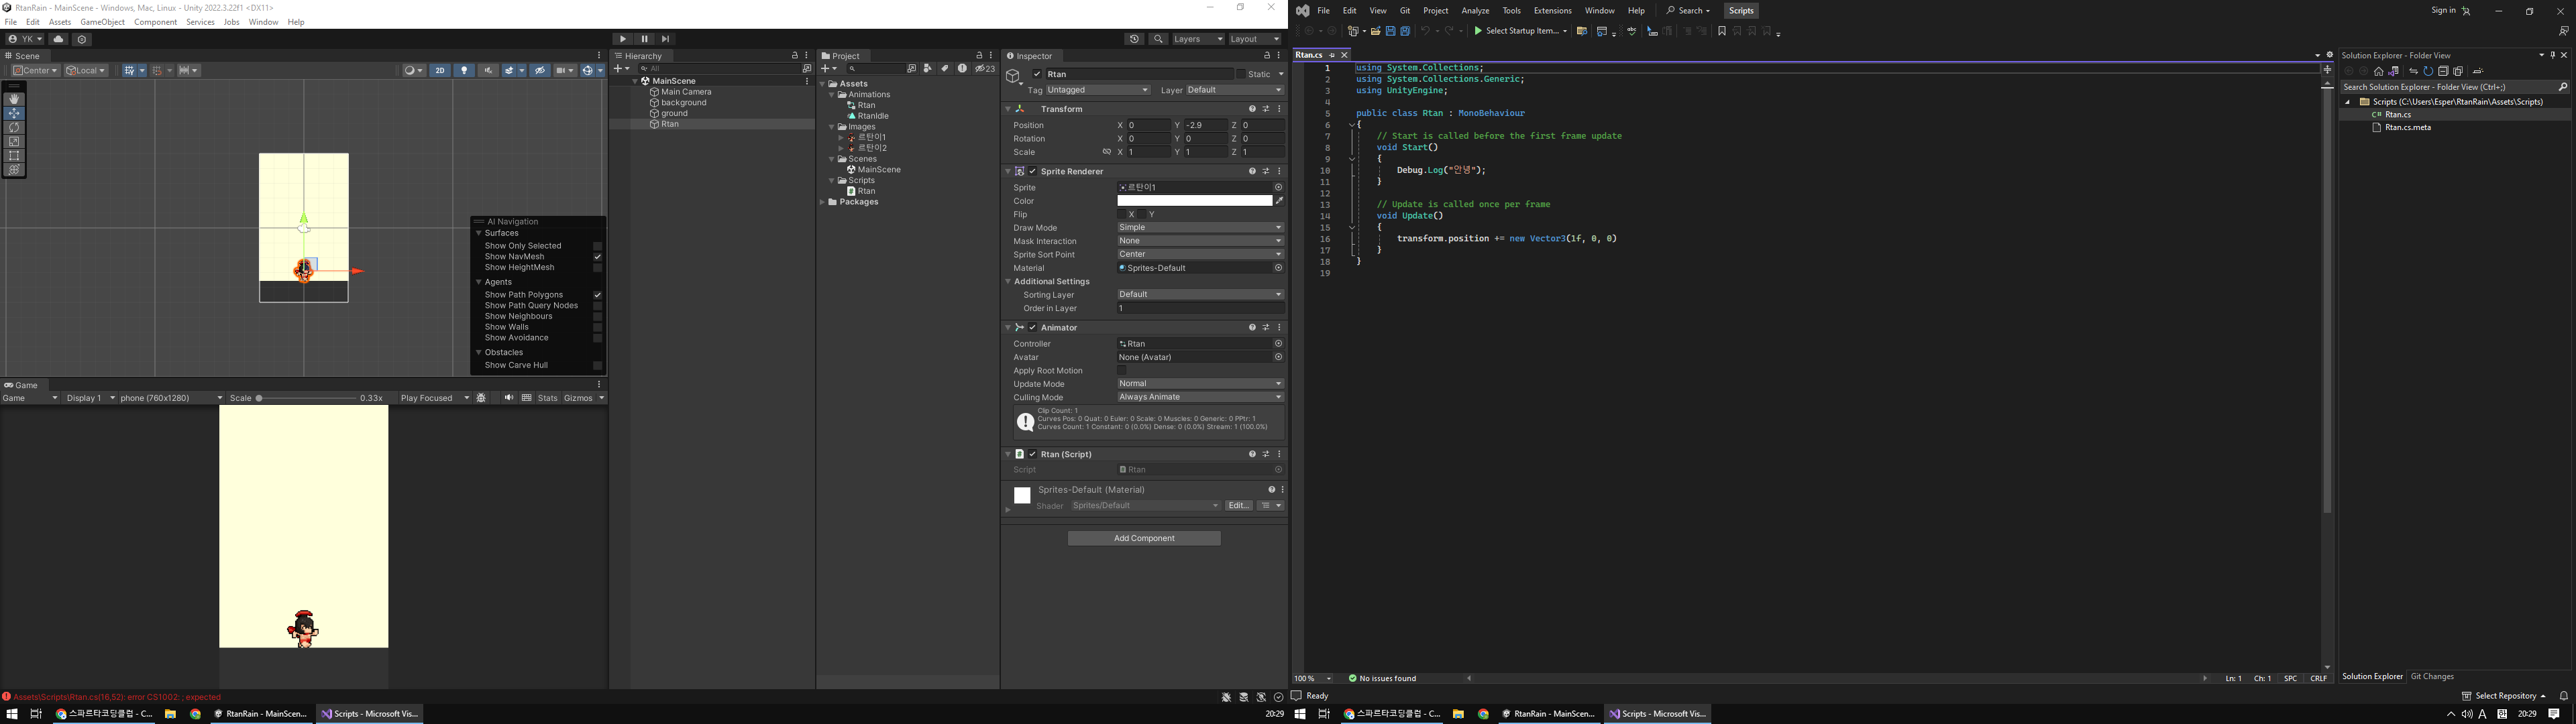
Task: Click the Sprite Renderer Color swatch
Action: pos(1195,201)
